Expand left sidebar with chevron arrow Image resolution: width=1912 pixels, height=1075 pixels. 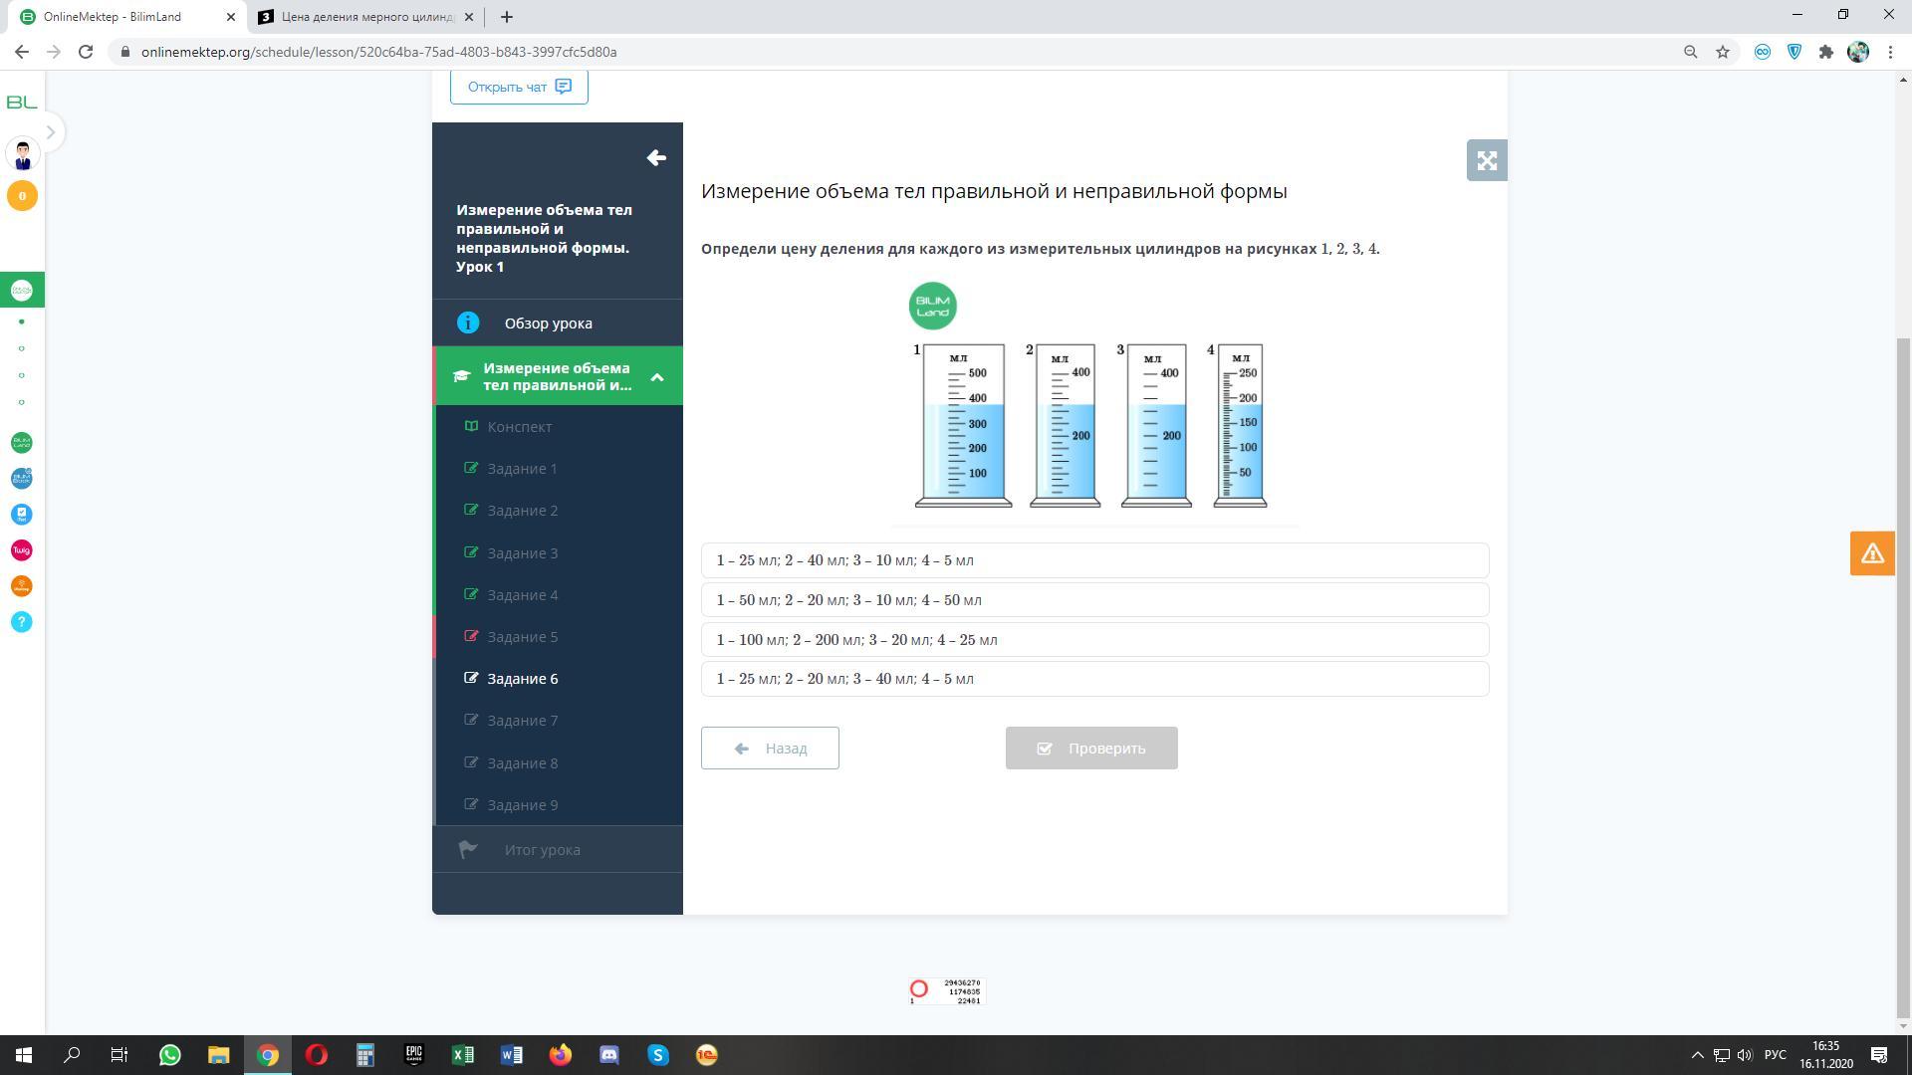point(51,132)
